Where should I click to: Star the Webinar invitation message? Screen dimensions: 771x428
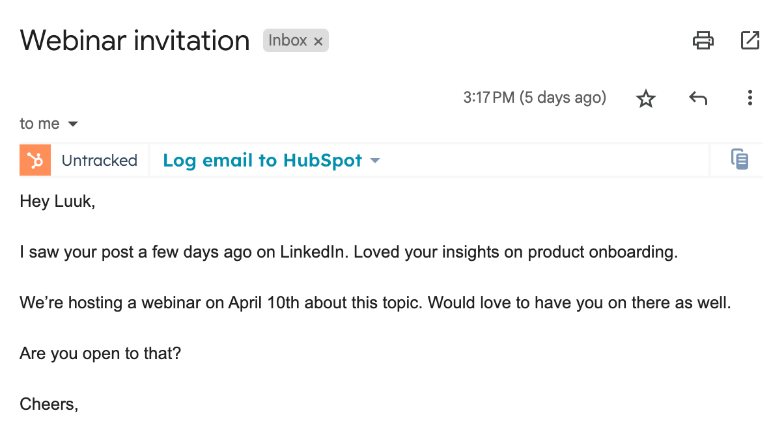tap(645, 99)
